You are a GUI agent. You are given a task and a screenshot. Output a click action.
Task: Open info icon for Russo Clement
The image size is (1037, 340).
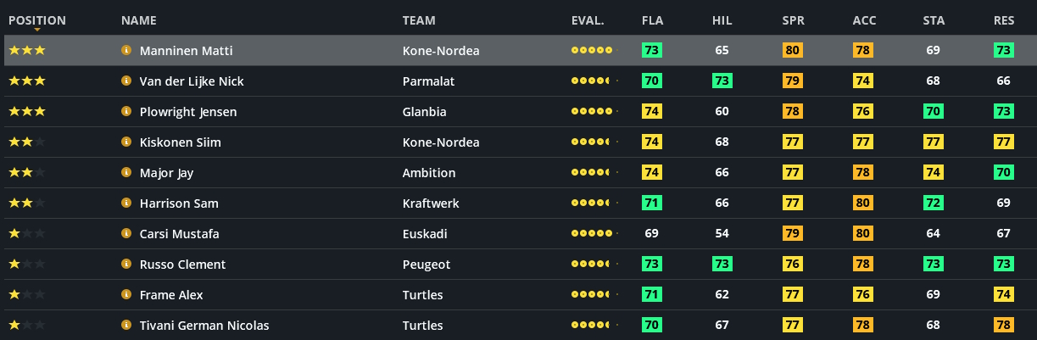click(126, 265)
